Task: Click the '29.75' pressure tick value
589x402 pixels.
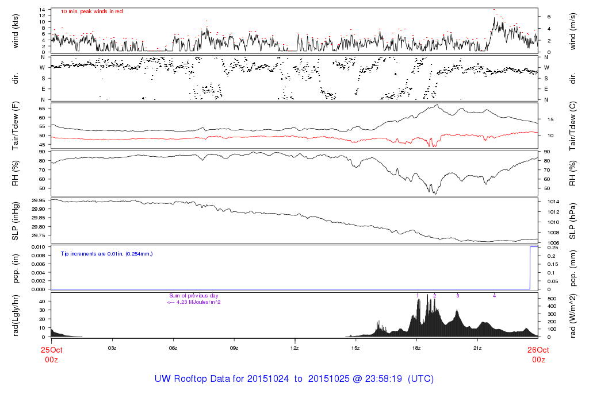Action: point(39,235)
